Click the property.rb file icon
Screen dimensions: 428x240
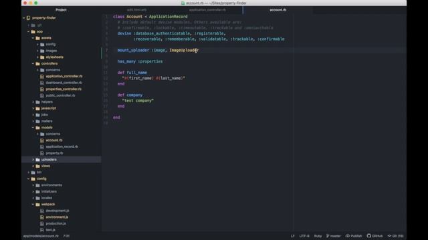coord(42,153)
